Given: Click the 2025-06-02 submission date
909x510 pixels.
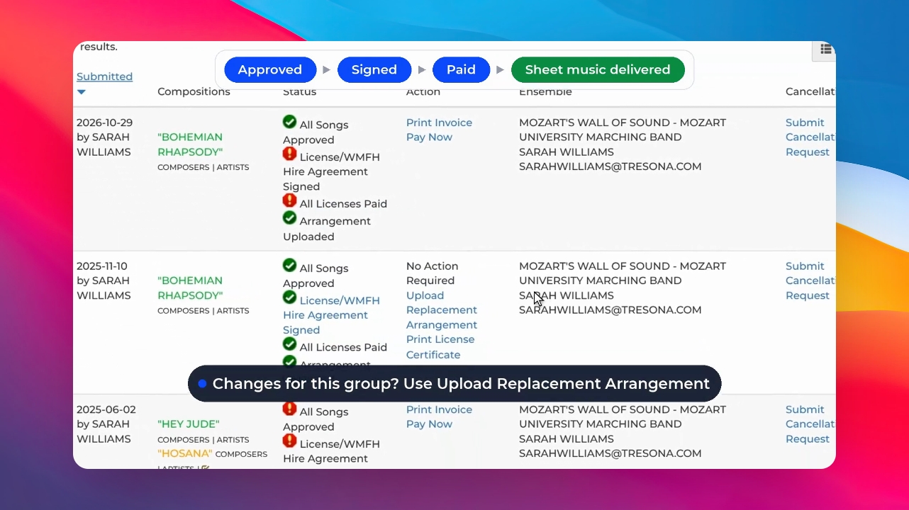Looking at the screenshot, I should click(106, 409).
